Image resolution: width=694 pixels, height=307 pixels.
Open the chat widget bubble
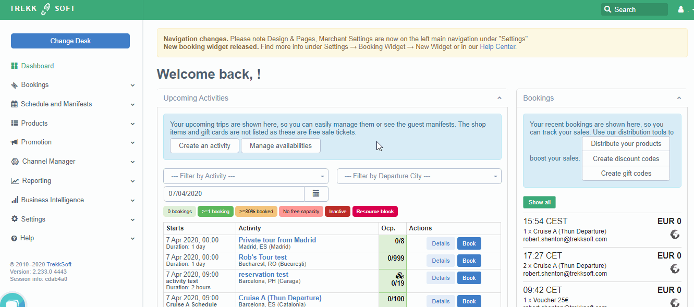(13, 301)
